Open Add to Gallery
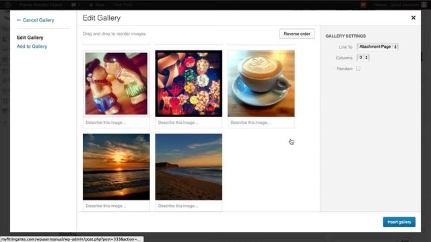Viewport: 431px width, 242px height. click(32, 46)
